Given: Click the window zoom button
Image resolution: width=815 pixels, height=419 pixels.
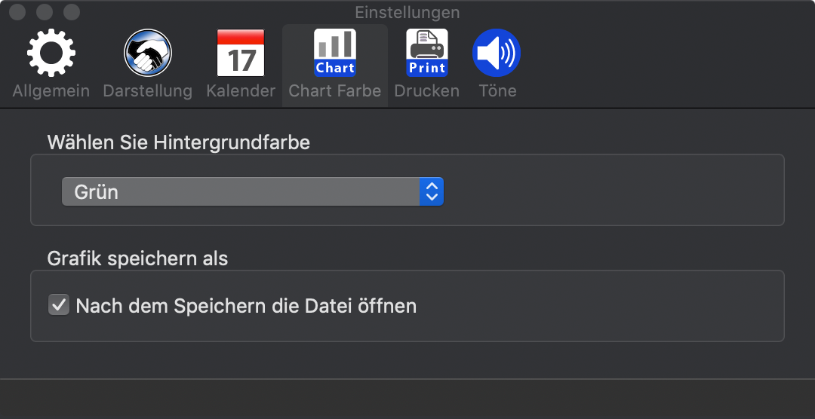Looking at the screenshot, I should pos(71,12).
